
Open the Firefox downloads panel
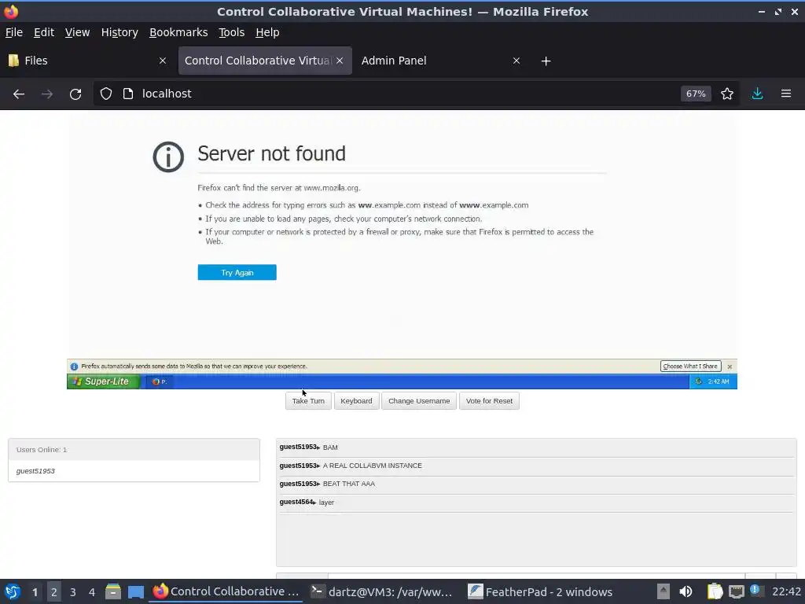(x=757, y=94)
